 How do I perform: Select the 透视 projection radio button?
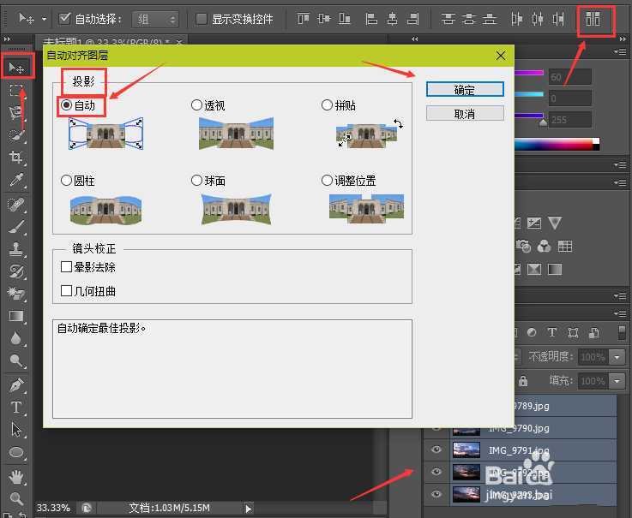click(196, 105)
